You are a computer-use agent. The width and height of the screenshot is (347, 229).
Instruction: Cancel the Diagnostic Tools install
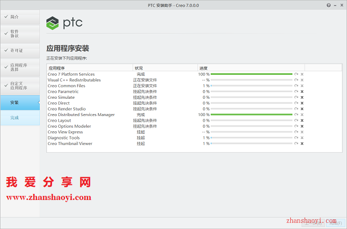click(x=302, y=138)
